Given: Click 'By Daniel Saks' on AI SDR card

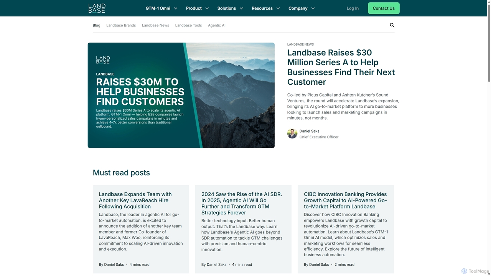Looking at the screenshot, I should [214, 264].
